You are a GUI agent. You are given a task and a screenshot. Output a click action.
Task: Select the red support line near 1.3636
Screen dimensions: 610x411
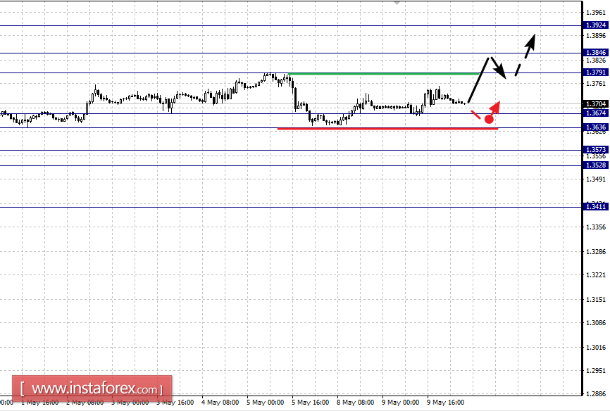(387, 128)
